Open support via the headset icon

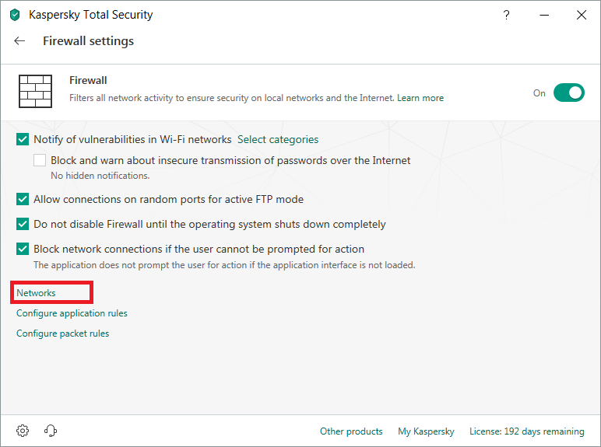pyautogui.click(x=50, y=431)
